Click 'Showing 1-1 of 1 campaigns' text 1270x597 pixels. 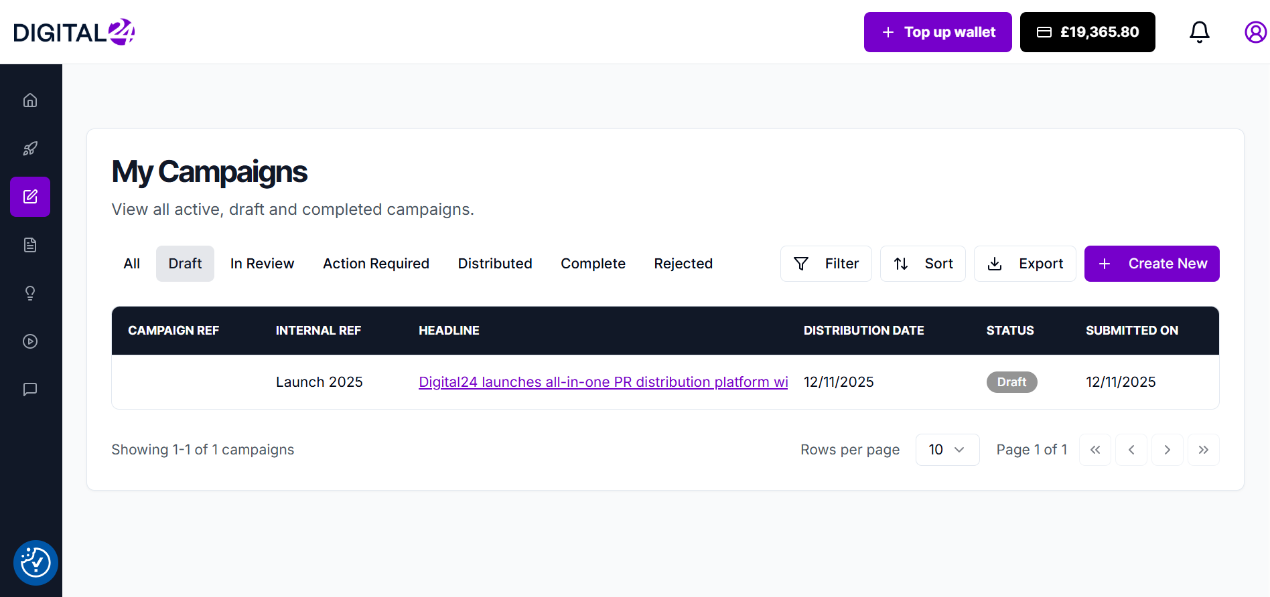pos(203,450)
